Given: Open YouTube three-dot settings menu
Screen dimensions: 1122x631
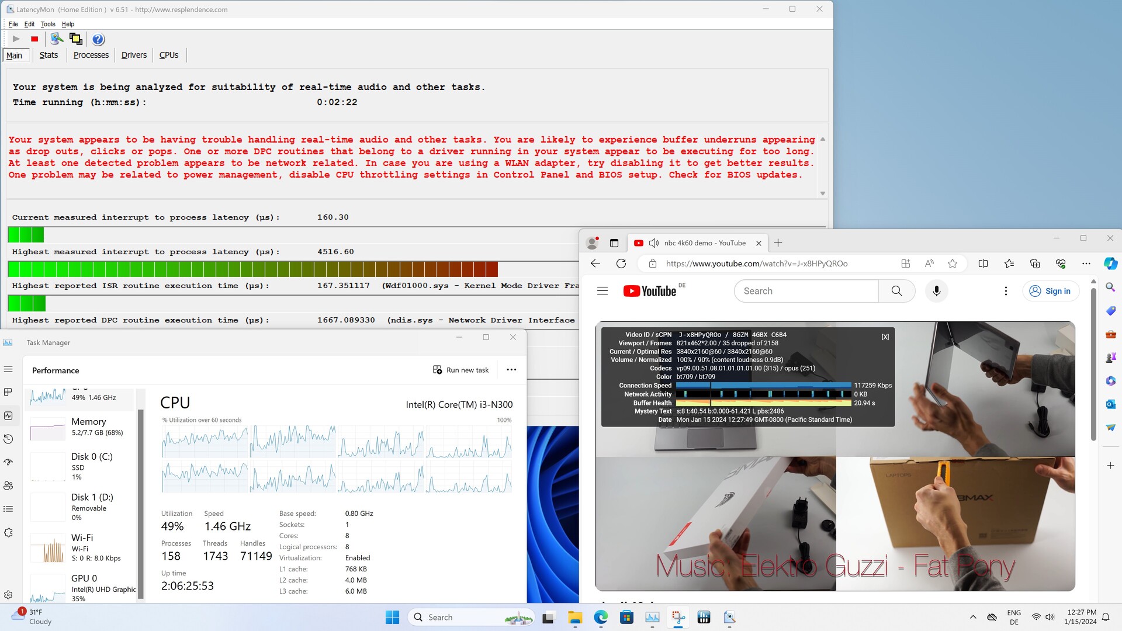Looking at the screenshot, I should [1006, 291].
